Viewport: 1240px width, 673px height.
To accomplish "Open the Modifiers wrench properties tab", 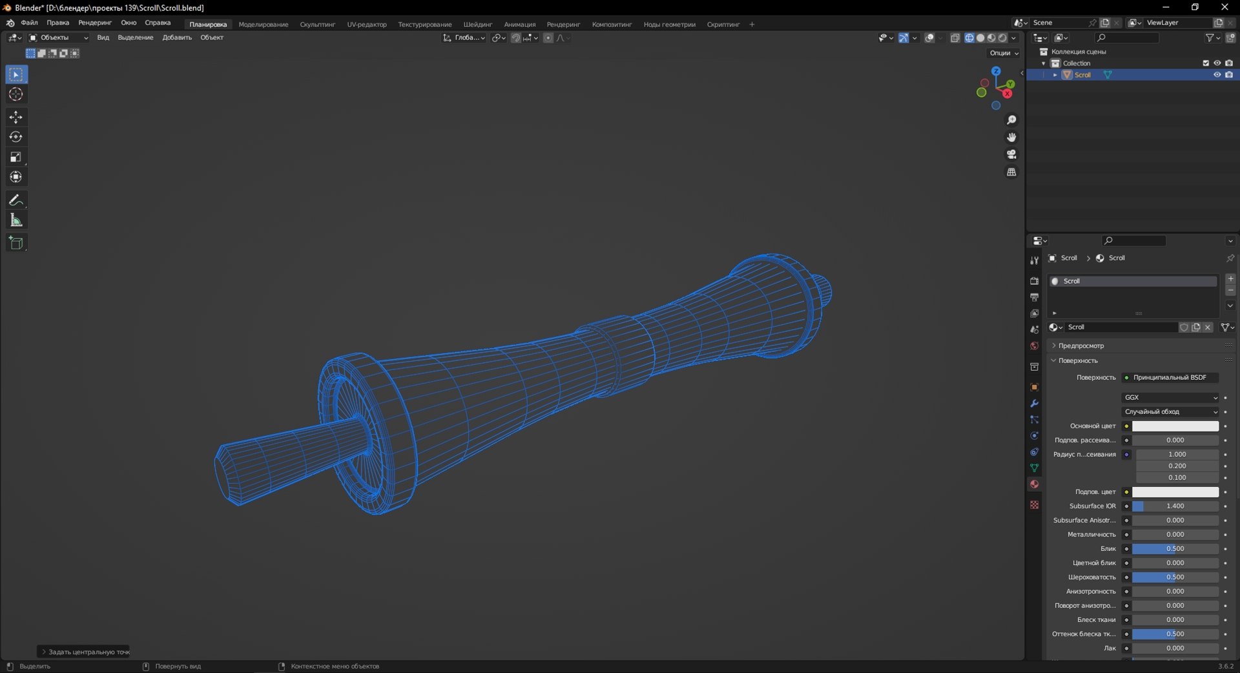I will tap(1034, 403).
